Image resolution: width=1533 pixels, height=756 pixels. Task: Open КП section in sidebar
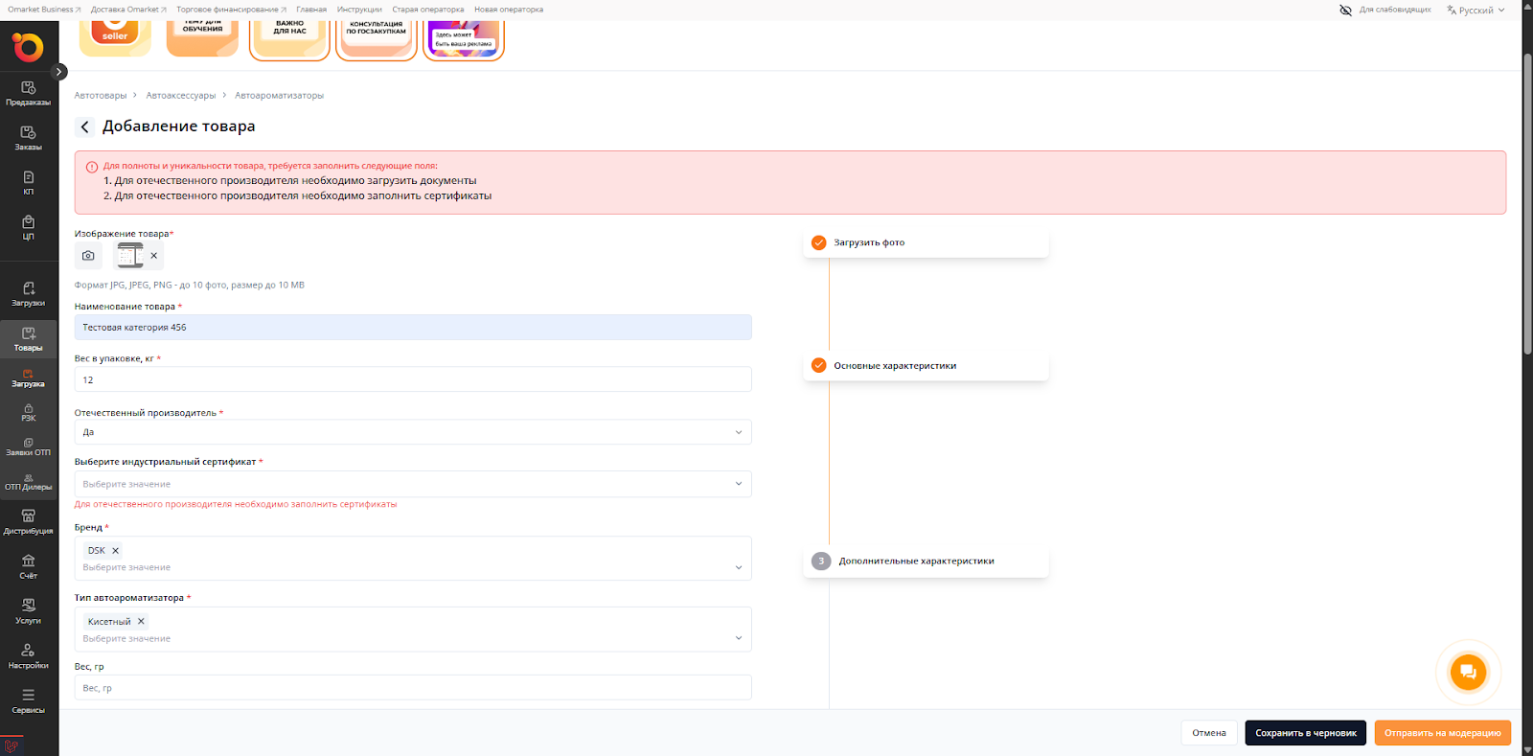click(28, 182)
